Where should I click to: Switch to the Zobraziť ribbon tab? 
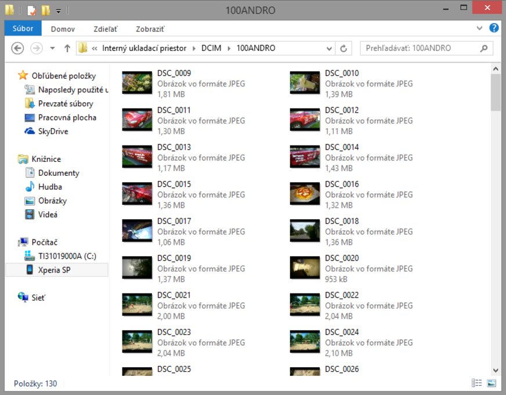click(x=150, y=29)
